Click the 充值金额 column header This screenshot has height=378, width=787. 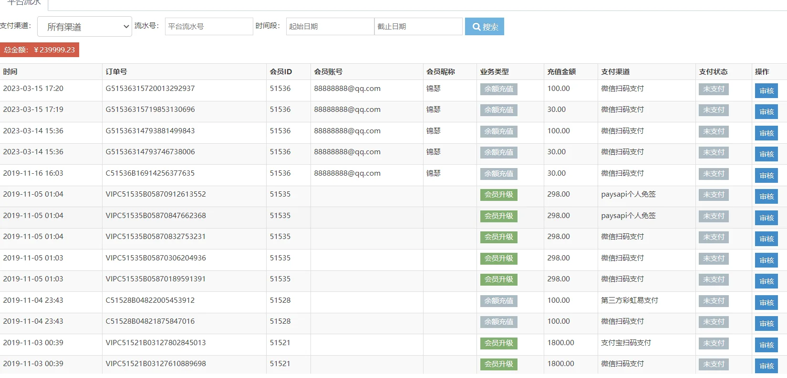tap(561, 72)
